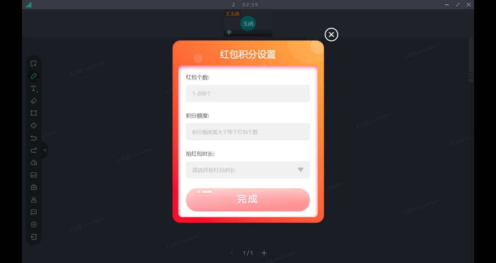Open the chat messages icon
This screenshot has width=496, height=263.
(x=34, y=212)
